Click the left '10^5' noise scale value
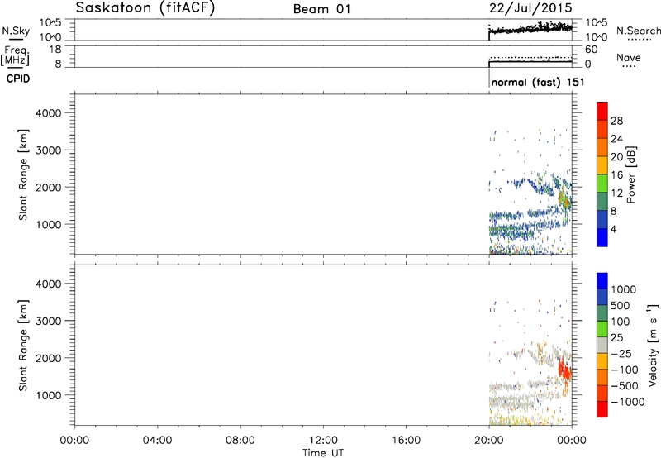This screenshot has height=458, width=661. tap(50, 23)
